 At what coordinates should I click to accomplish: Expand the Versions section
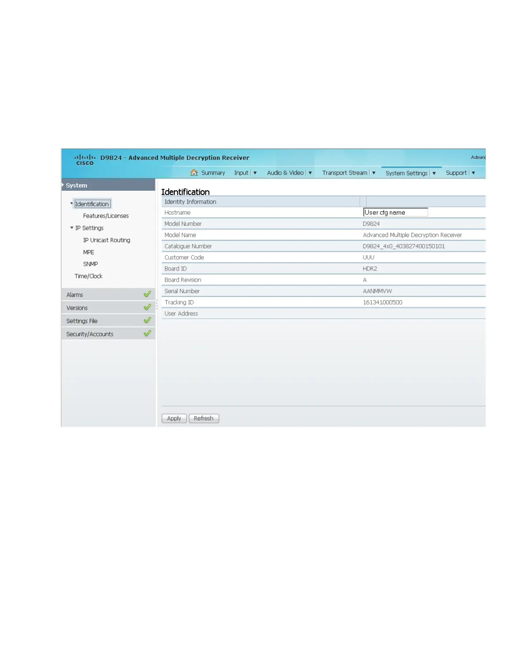click(x=108, y=308)
